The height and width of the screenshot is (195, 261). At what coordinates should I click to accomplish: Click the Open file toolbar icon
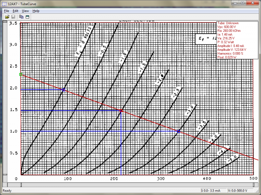click(7, 17)
